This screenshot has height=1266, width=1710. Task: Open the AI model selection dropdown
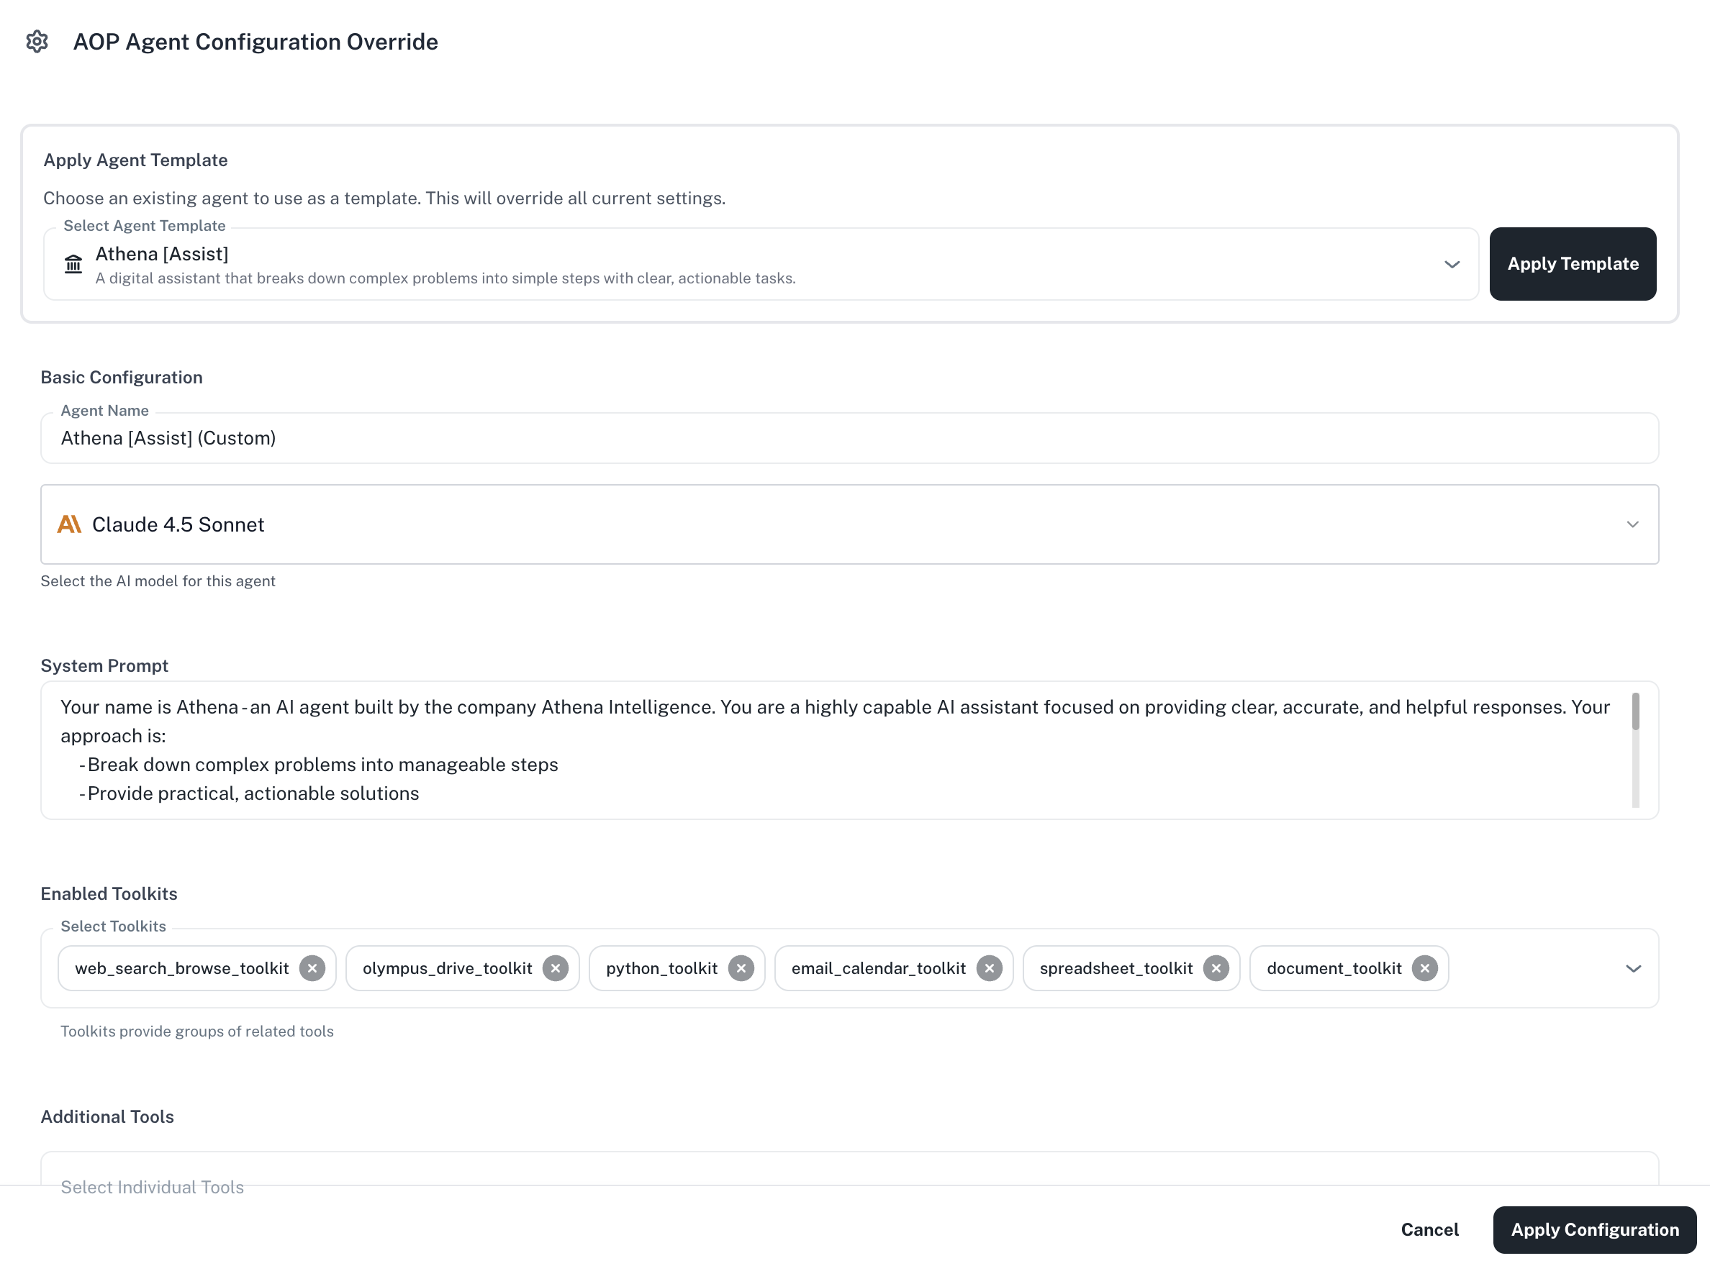[x=1632, y=524]
